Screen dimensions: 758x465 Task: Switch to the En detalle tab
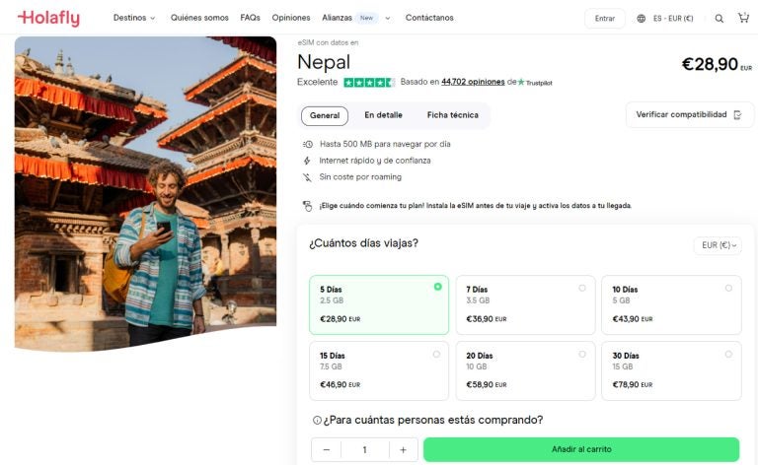(x=383, y=115)
